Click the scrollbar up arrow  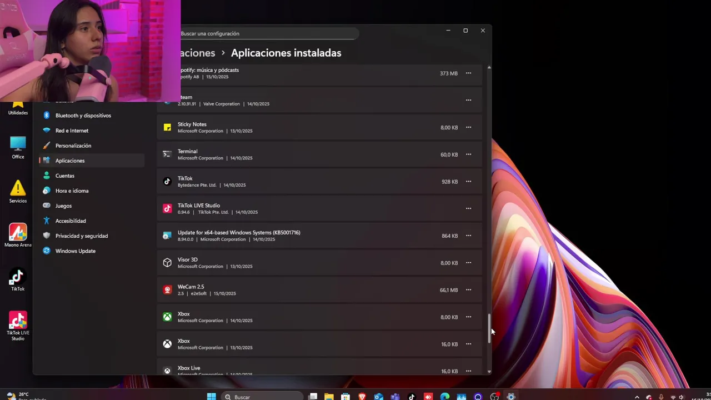pyautogui.click(x=489, y=67)
